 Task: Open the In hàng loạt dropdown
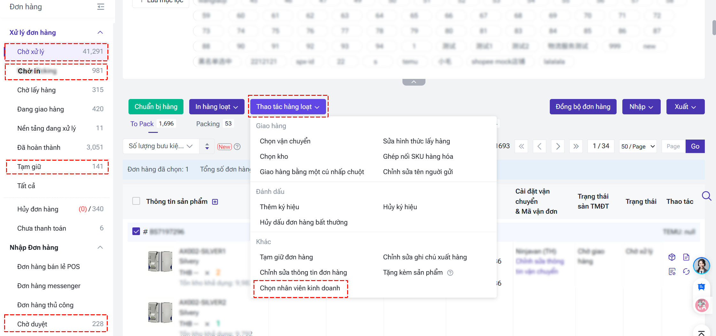point(217,107)
